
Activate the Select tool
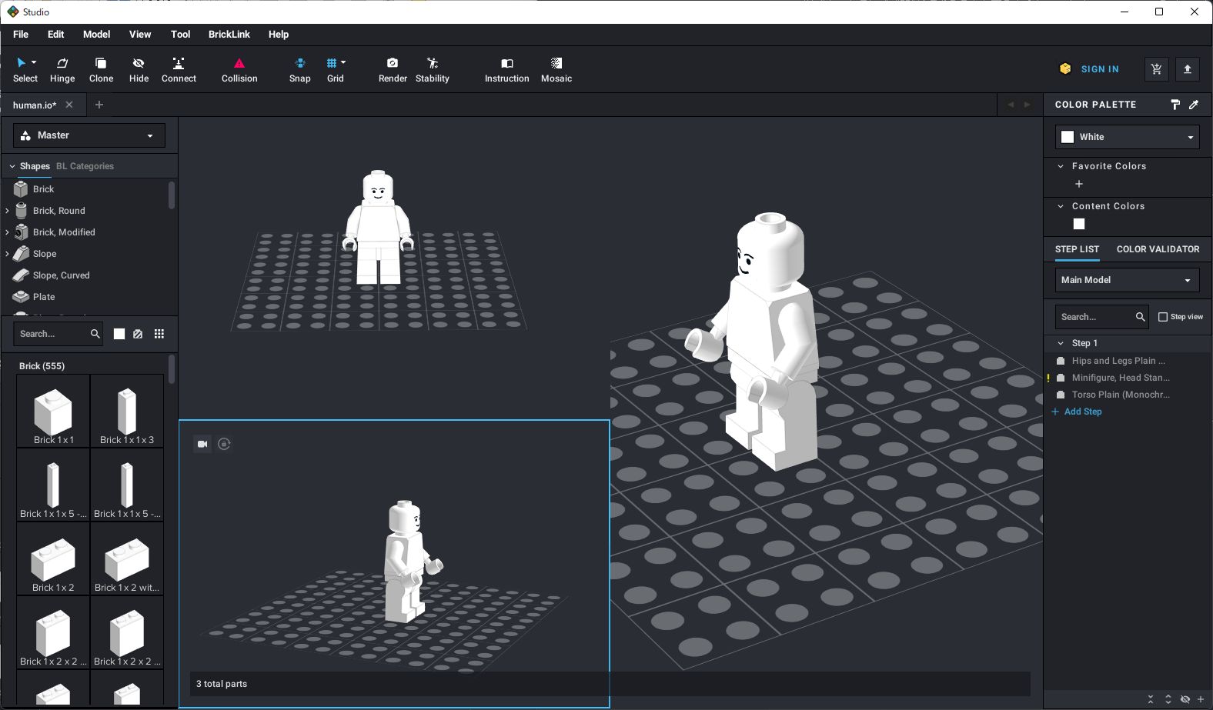point(25,69)
